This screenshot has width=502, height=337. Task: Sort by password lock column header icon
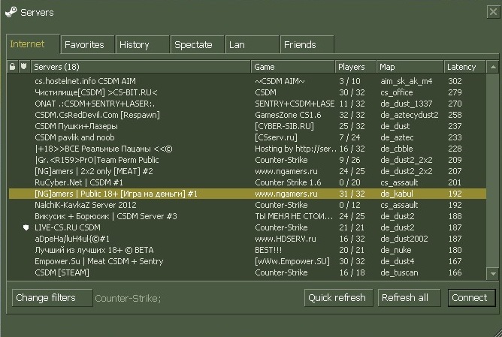coord(12,67)
